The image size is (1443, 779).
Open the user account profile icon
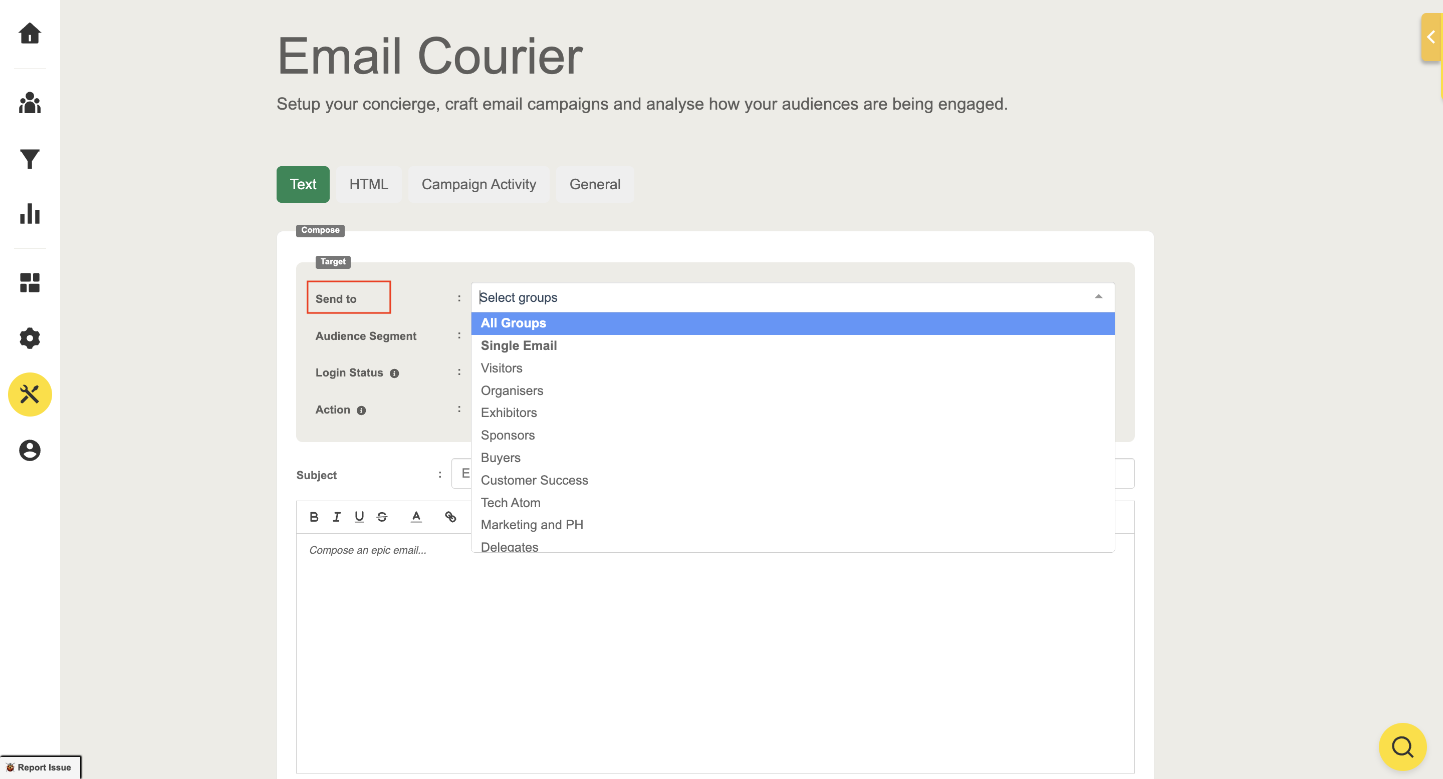pyautogui.click(x=30, y=451)
